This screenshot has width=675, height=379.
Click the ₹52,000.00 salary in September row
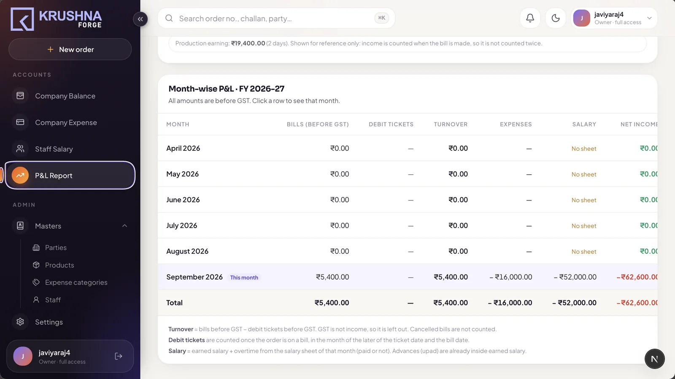pos(575,277)
